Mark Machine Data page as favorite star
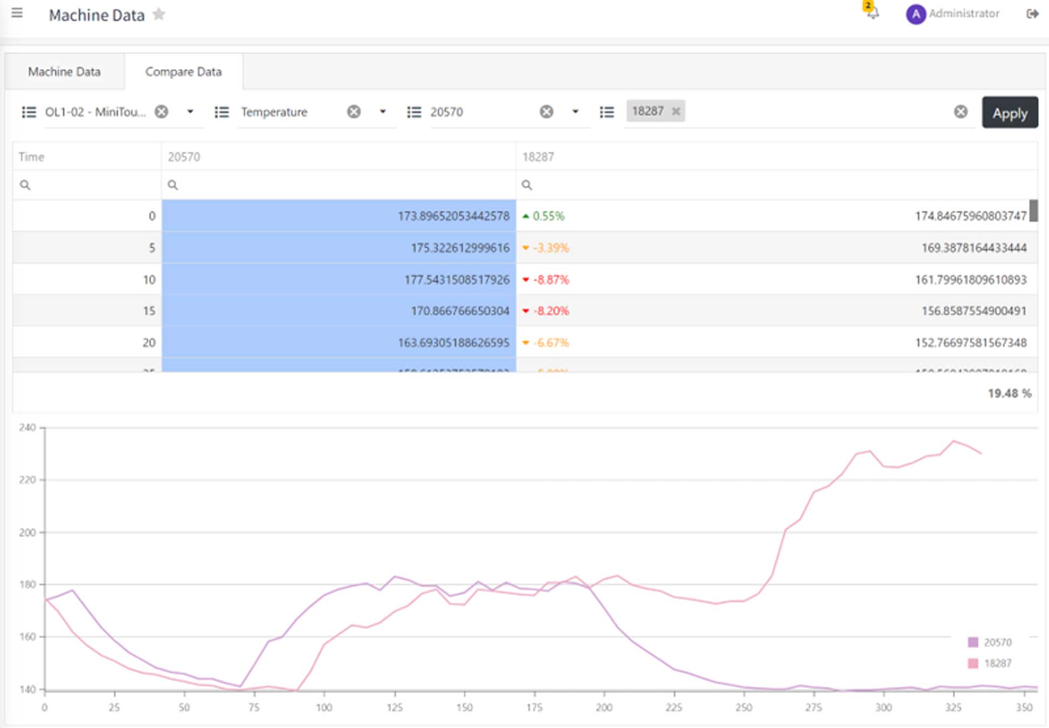 point(158,14)
